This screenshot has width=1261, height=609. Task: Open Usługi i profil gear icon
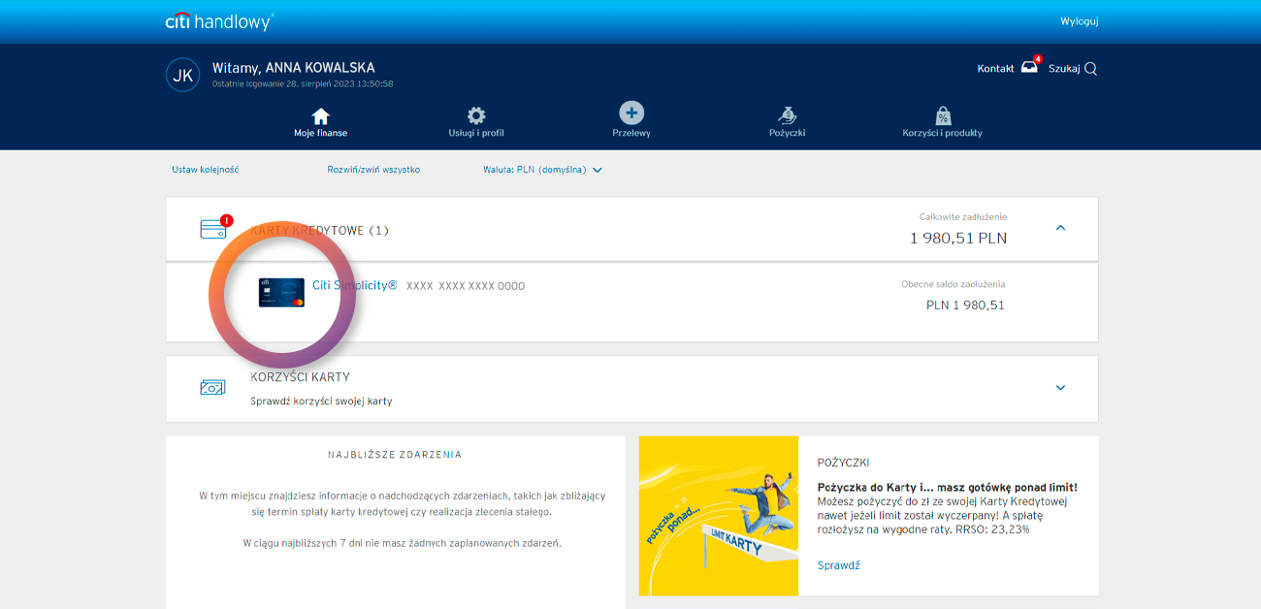(476, 115)
